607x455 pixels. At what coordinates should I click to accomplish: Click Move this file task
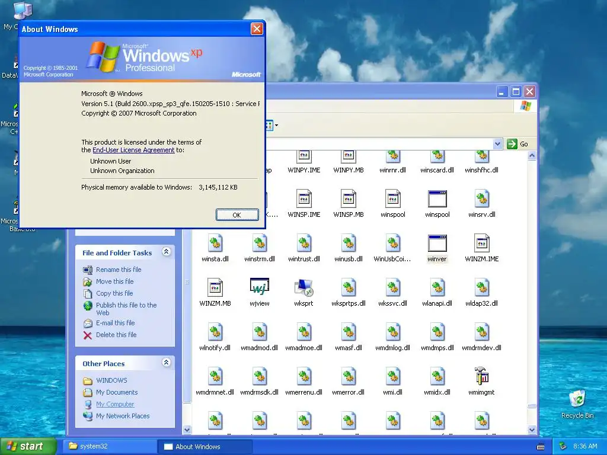tap(114, 281)
